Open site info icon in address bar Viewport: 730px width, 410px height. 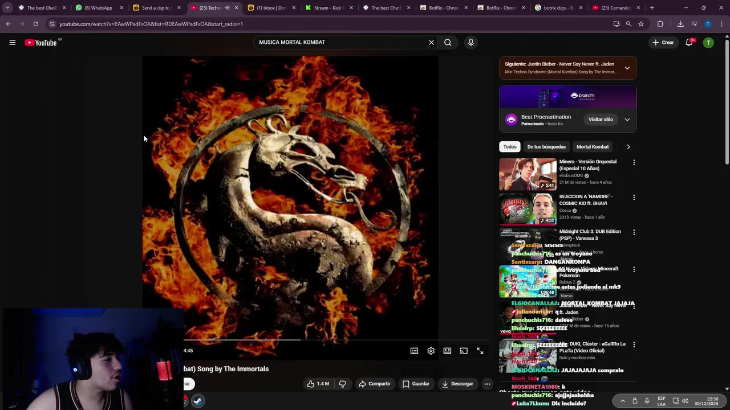[x=52, y=24]
